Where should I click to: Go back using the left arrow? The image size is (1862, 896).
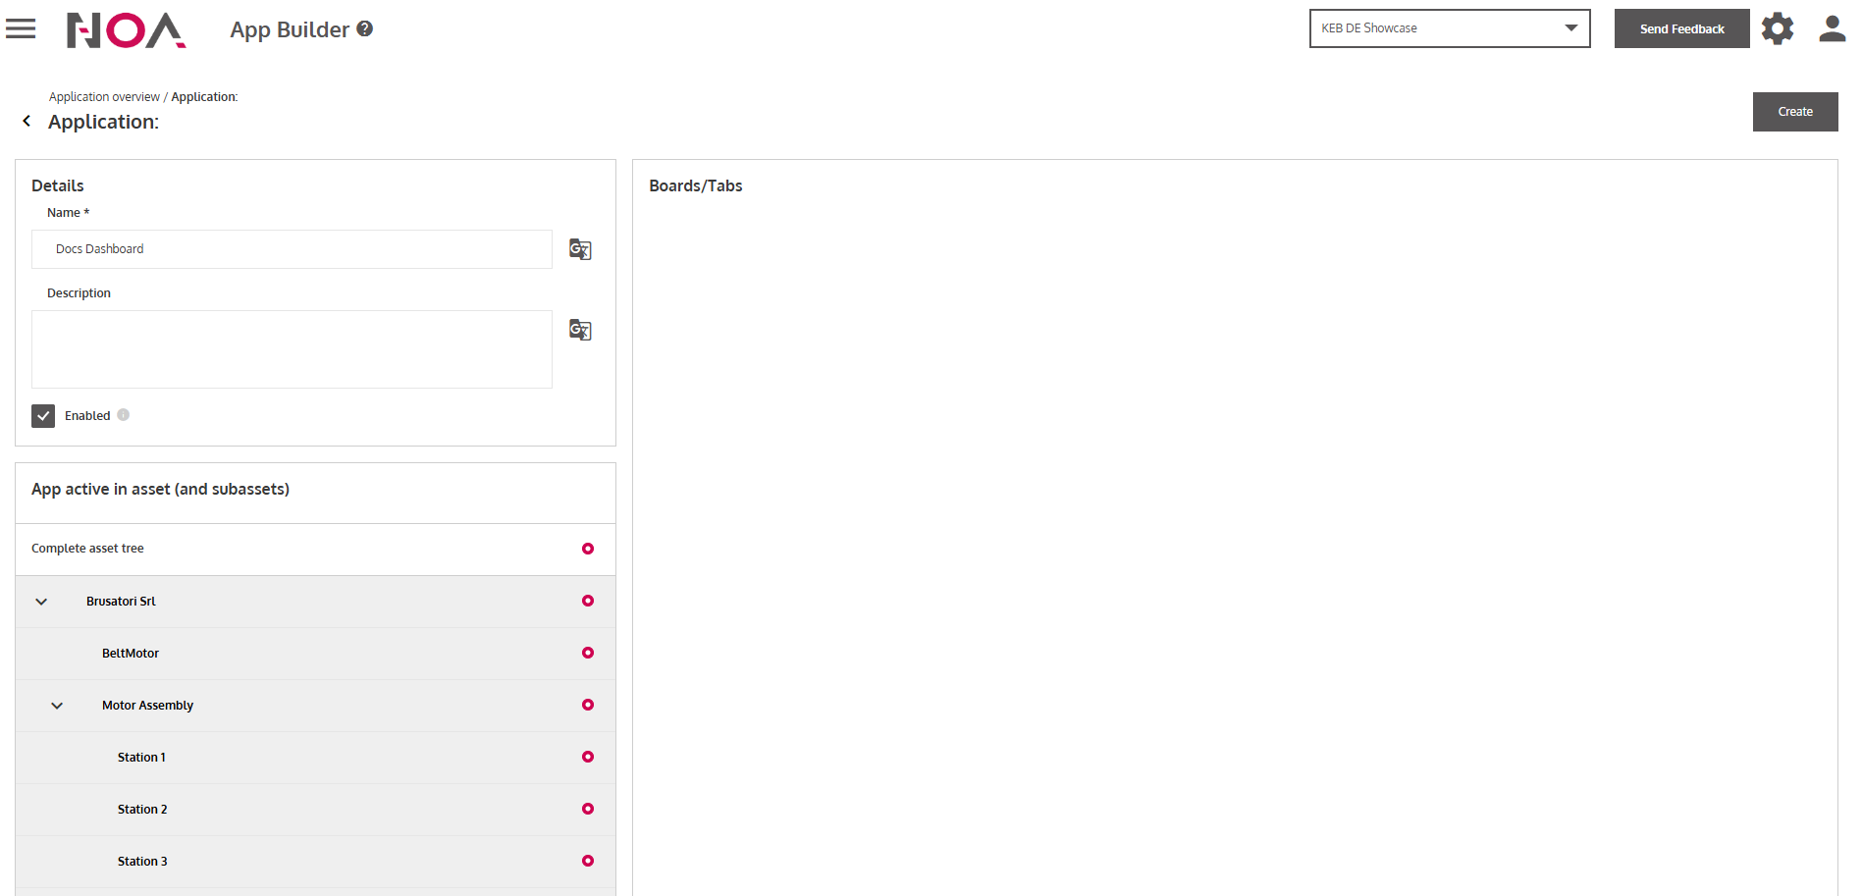click(27, 122)
